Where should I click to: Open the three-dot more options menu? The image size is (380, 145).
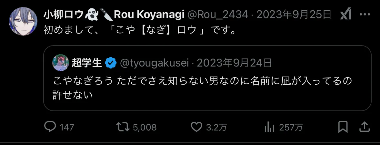(365, 15)
